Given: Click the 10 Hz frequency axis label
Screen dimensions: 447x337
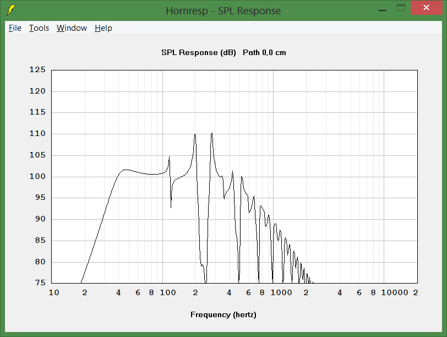Looking at the screenshot, I should click(54, 292).
